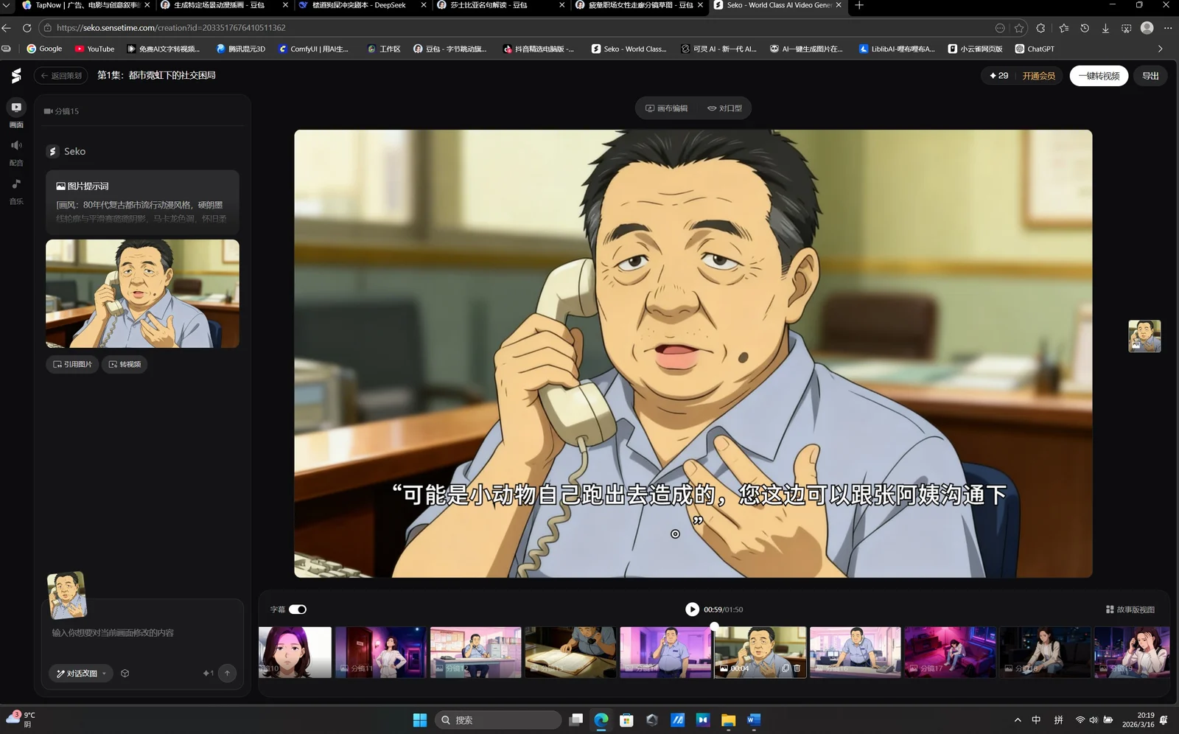Open the 对话改图 mode dropdown
Viewport: 1179px width, 734px height.
tap(81, 674)
